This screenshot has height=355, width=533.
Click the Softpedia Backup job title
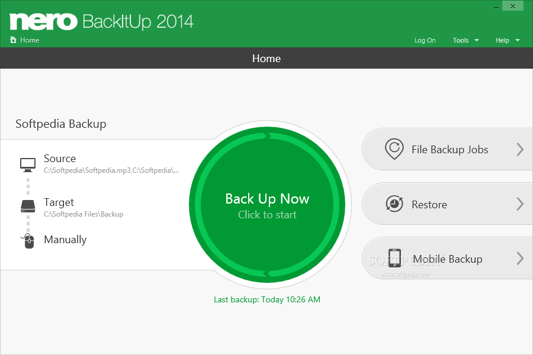pyautogui.click(x=61, y=124)
